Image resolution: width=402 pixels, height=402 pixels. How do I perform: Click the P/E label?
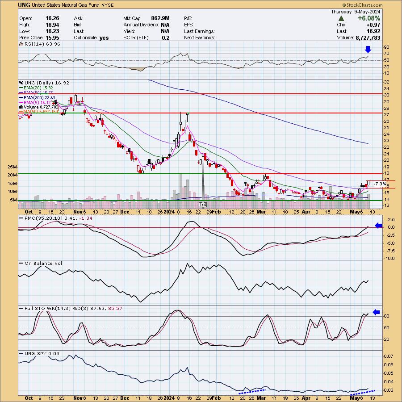tap(188, 18)
